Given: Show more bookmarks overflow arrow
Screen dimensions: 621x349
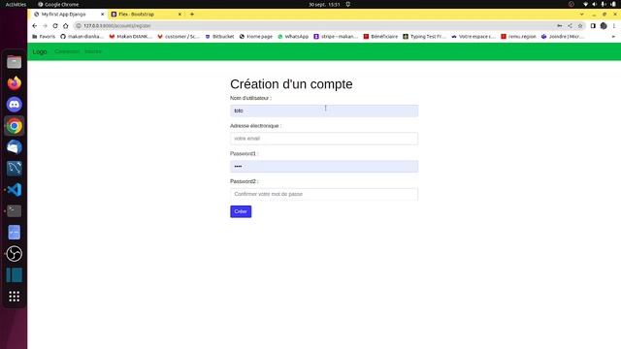Looking at the screenshot, I should click(613, 37).
